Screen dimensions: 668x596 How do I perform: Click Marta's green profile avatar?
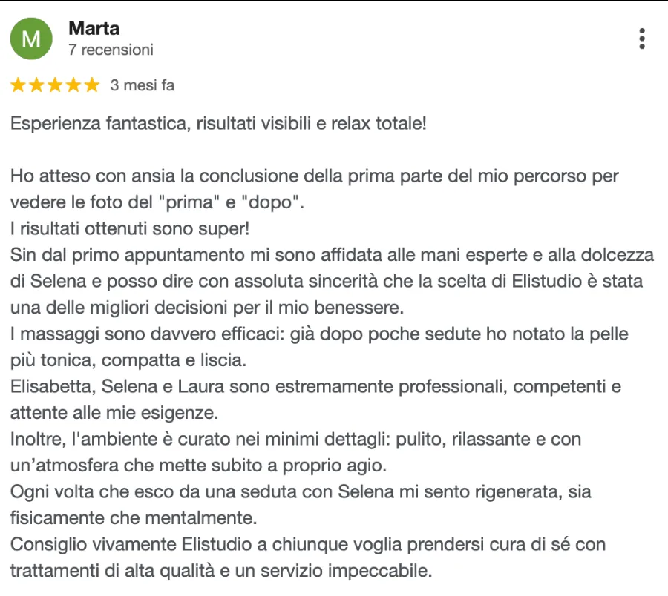coord(31,39)
